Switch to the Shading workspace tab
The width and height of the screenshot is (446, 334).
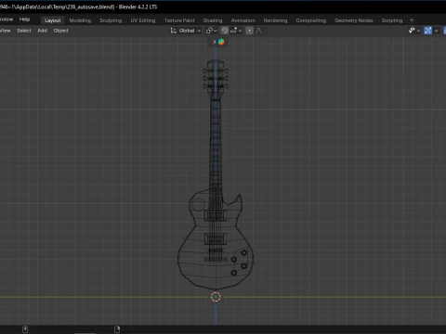pyautogui.click(x=213, y=20)
